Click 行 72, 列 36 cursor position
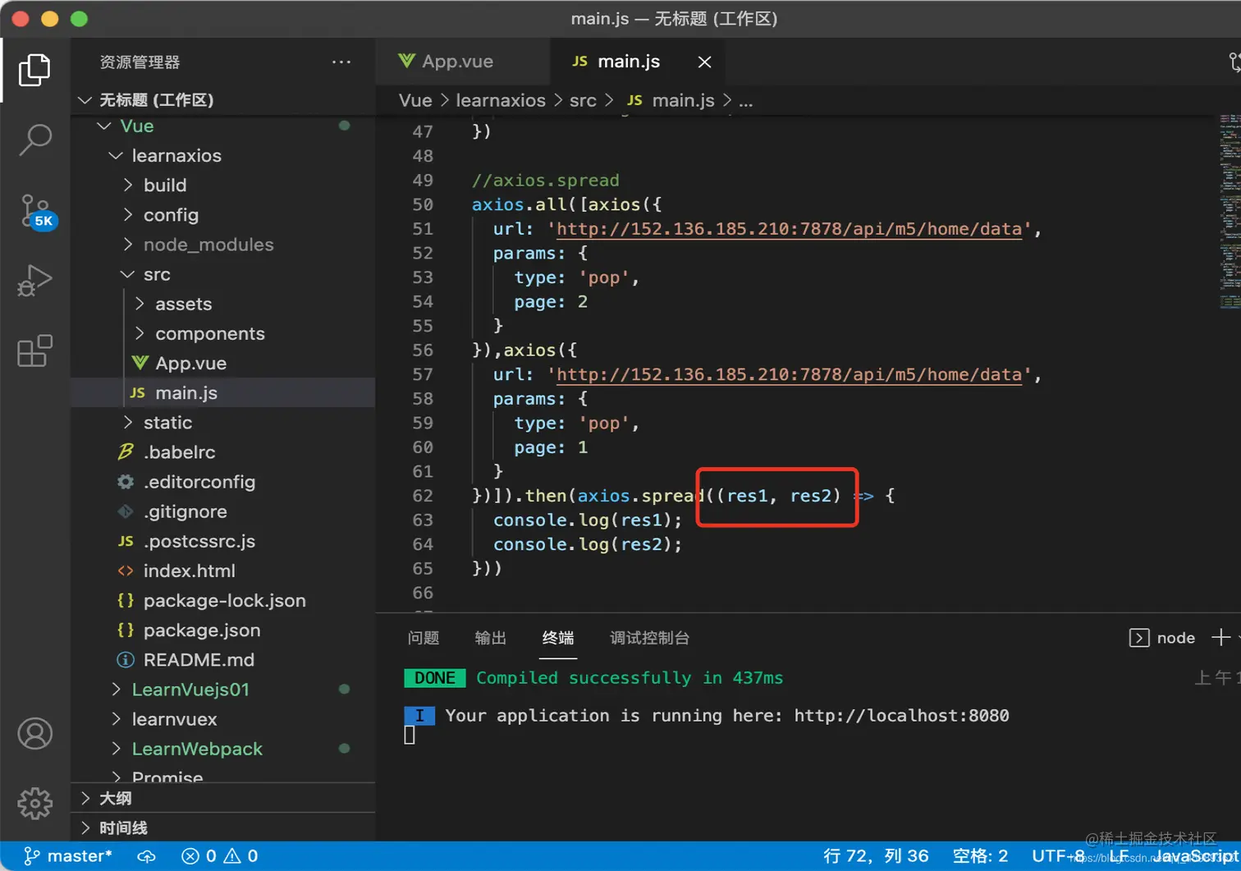Screen dimensions: 1241x871 [876, 856]
